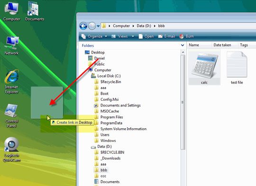Select aaa folder under Data D
Screen dimensions: 256x186
(x=100, y=164)
